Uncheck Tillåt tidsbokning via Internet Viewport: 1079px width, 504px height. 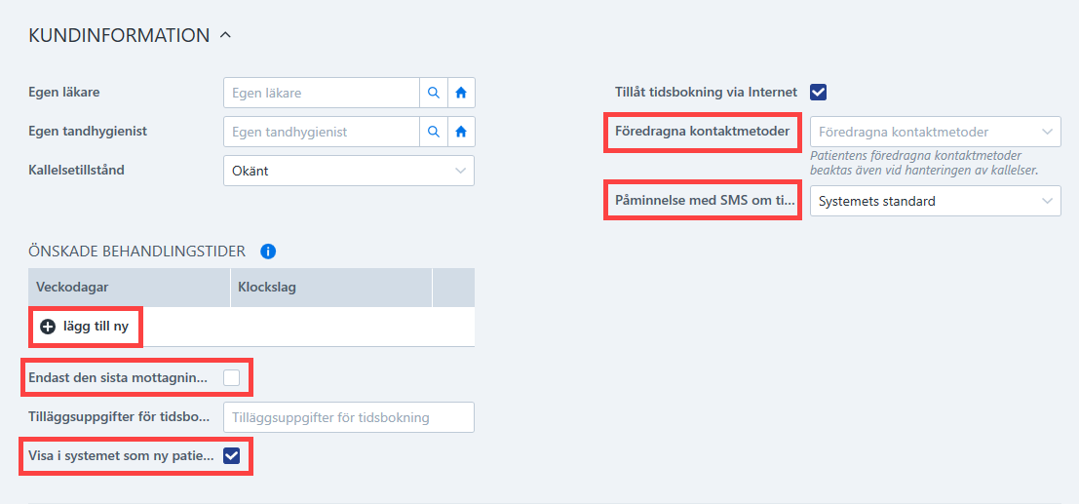[x=819, y=93]
